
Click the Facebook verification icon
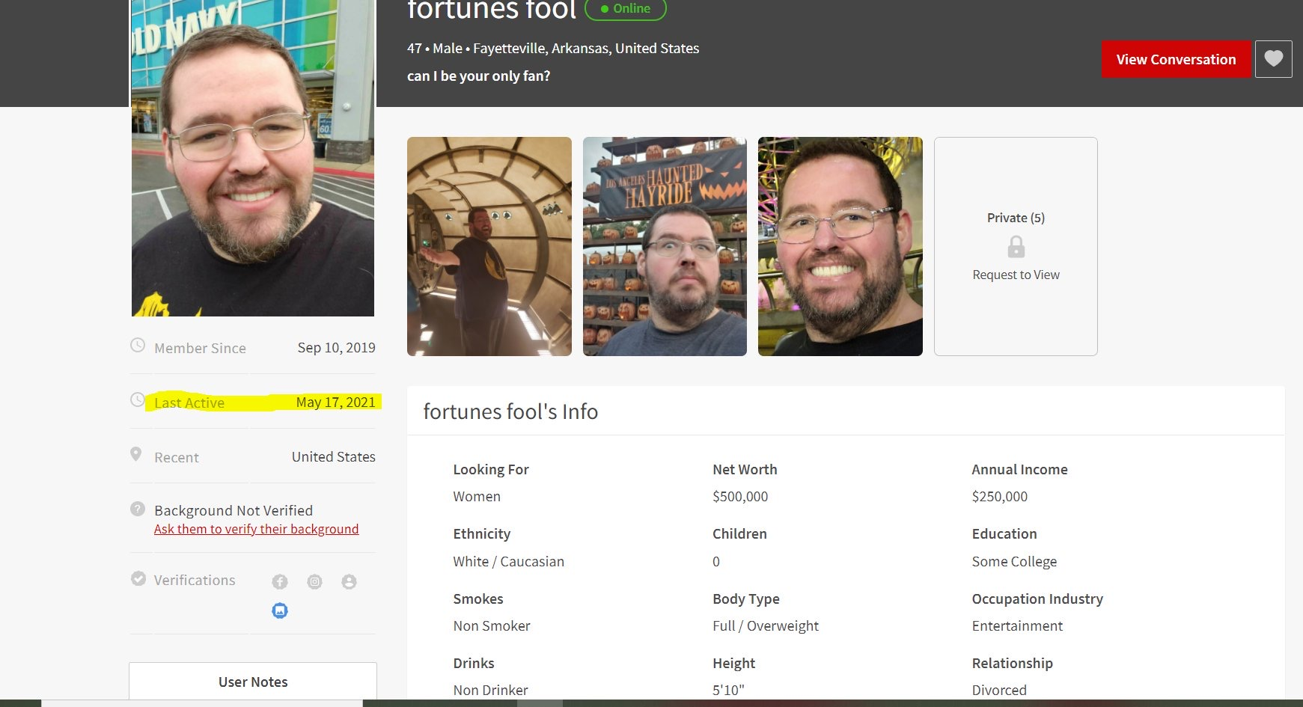click(280, 582)
